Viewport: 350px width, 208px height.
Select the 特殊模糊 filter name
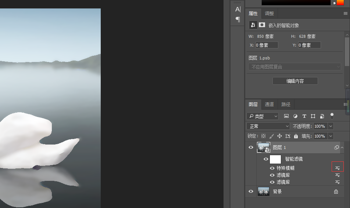click(x=286, y=168)
